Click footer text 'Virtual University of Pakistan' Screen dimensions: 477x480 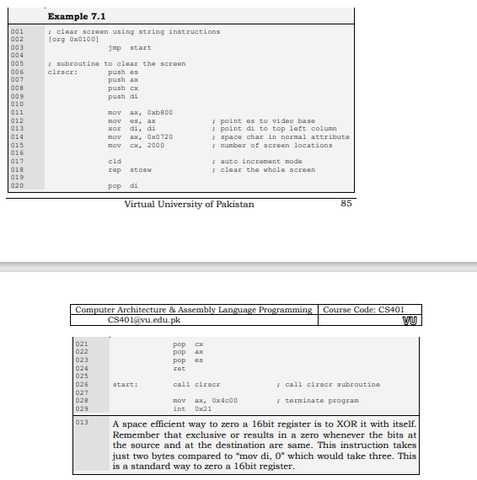[x=190, y=204]
